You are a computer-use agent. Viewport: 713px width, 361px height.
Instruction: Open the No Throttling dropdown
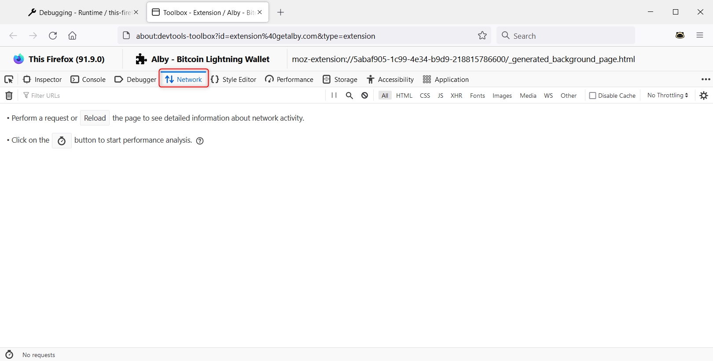coord(667,96)
